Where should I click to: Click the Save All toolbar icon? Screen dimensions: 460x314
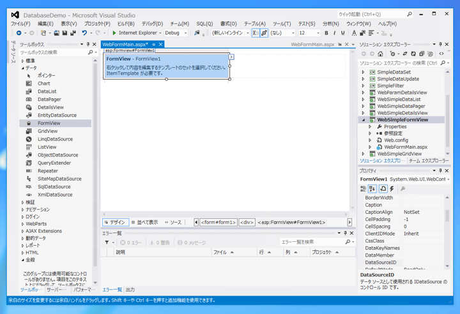coord(73,33)
